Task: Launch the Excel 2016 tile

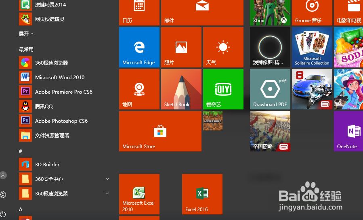Action: pos(202,194)
